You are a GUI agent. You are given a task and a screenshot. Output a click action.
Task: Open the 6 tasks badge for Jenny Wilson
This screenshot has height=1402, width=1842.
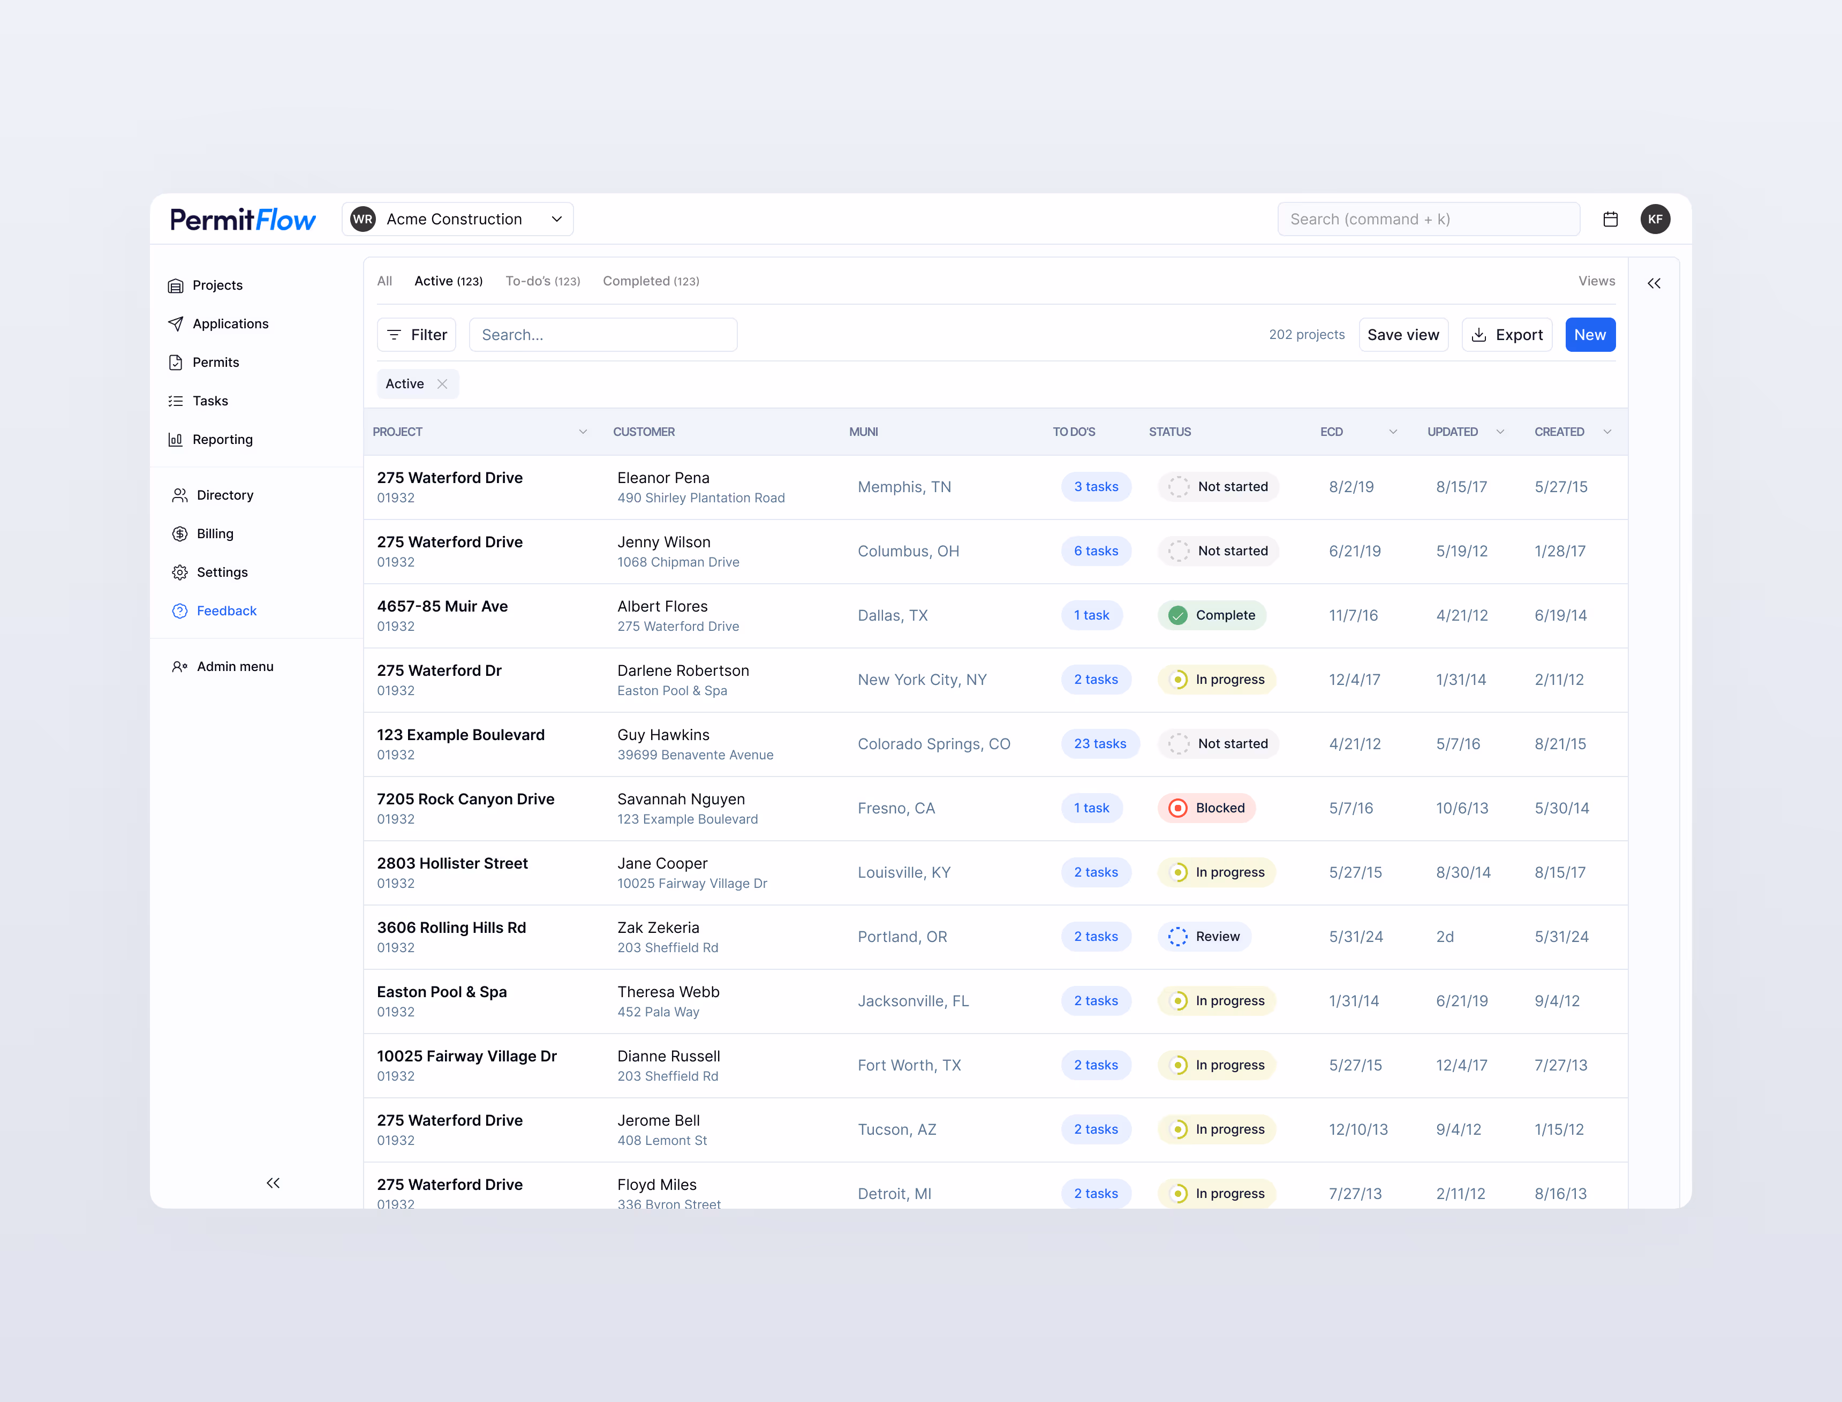pos(1096,551)
